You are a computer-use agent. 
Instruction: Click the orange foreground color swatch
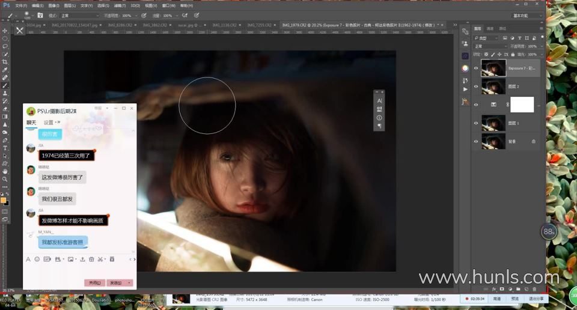click(4, 201)
